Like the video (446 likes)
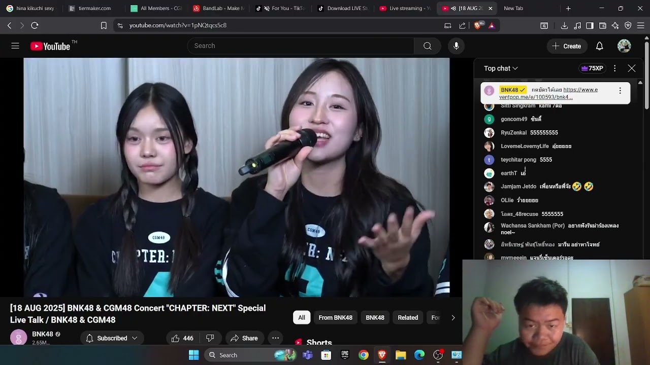The image size is (650, 365). tap(182, 338)
